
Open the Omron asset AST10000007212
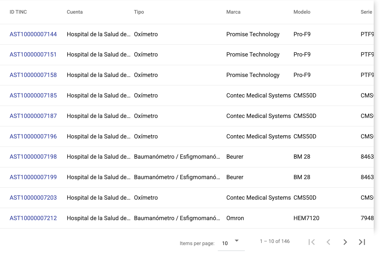coord(33,218)
